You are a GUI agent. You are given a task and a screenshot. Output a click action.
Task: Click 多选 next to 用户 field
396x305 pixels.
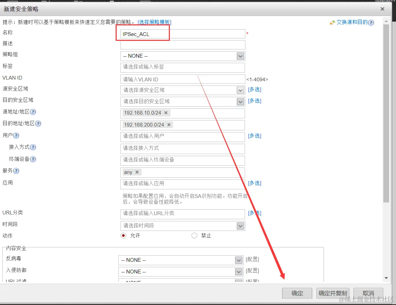click(255, 136)
